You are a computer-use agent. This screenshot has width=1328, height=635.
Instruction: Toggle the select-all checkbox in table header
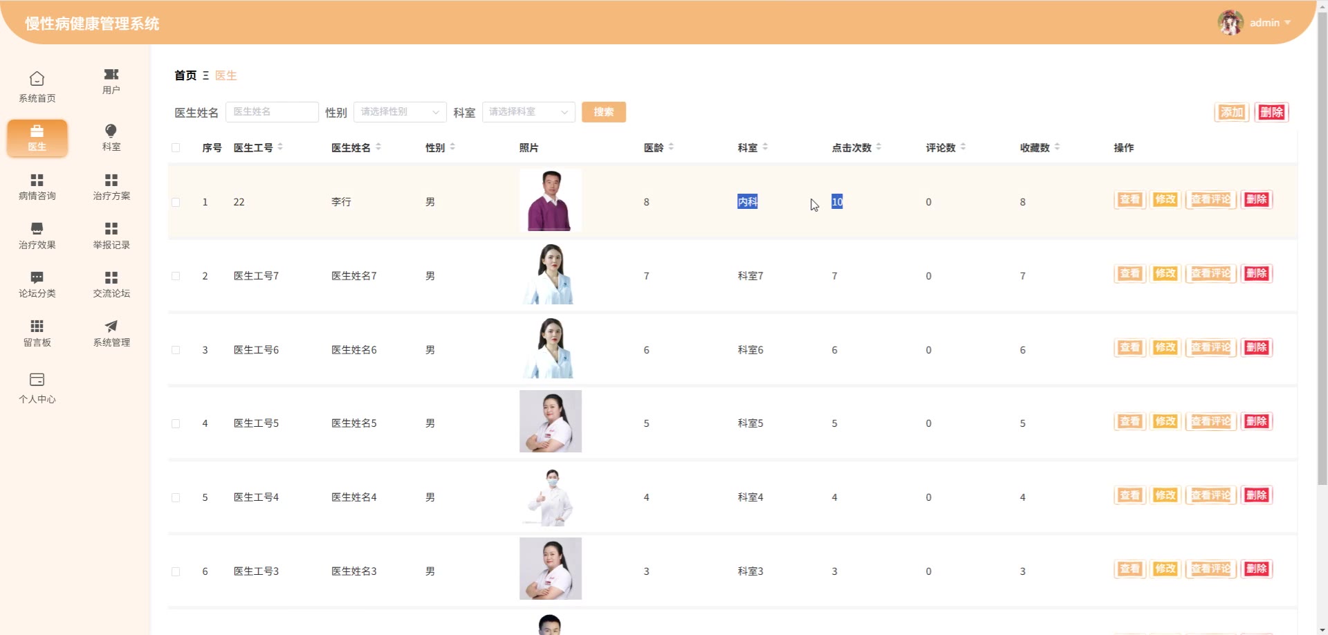(176, 148)
